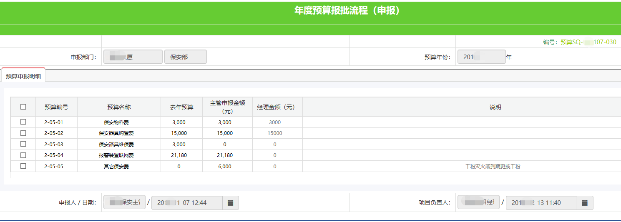Click the applicant date field showing 12:44

tap(187, 203)
